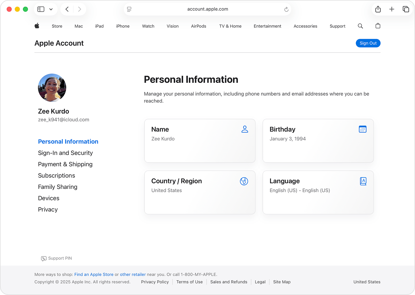Click the search icon in the navigation bar
The height and width of the screenshot is (295, 415).
coord(360,26)
